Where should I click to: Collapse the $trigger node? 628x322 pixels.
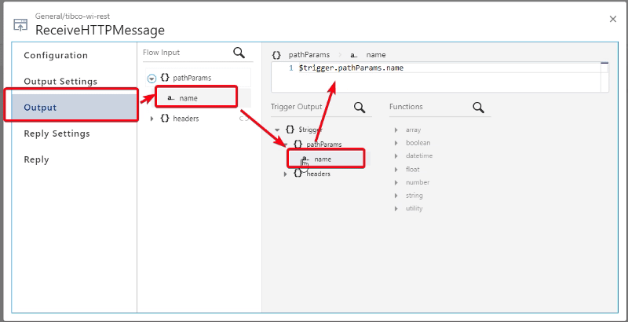coord(278,130)
